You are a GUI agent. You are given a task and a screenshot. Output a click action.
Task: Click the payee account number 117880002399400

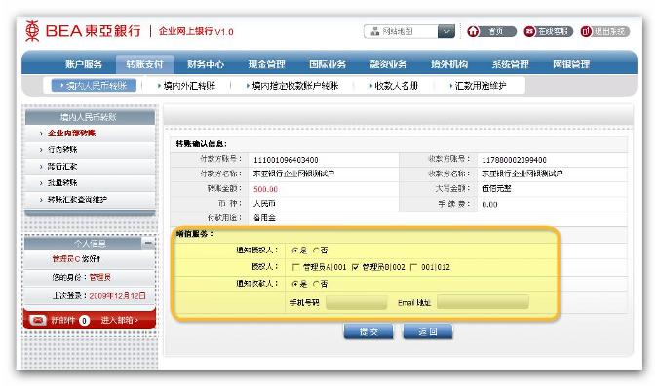(514, 160)
